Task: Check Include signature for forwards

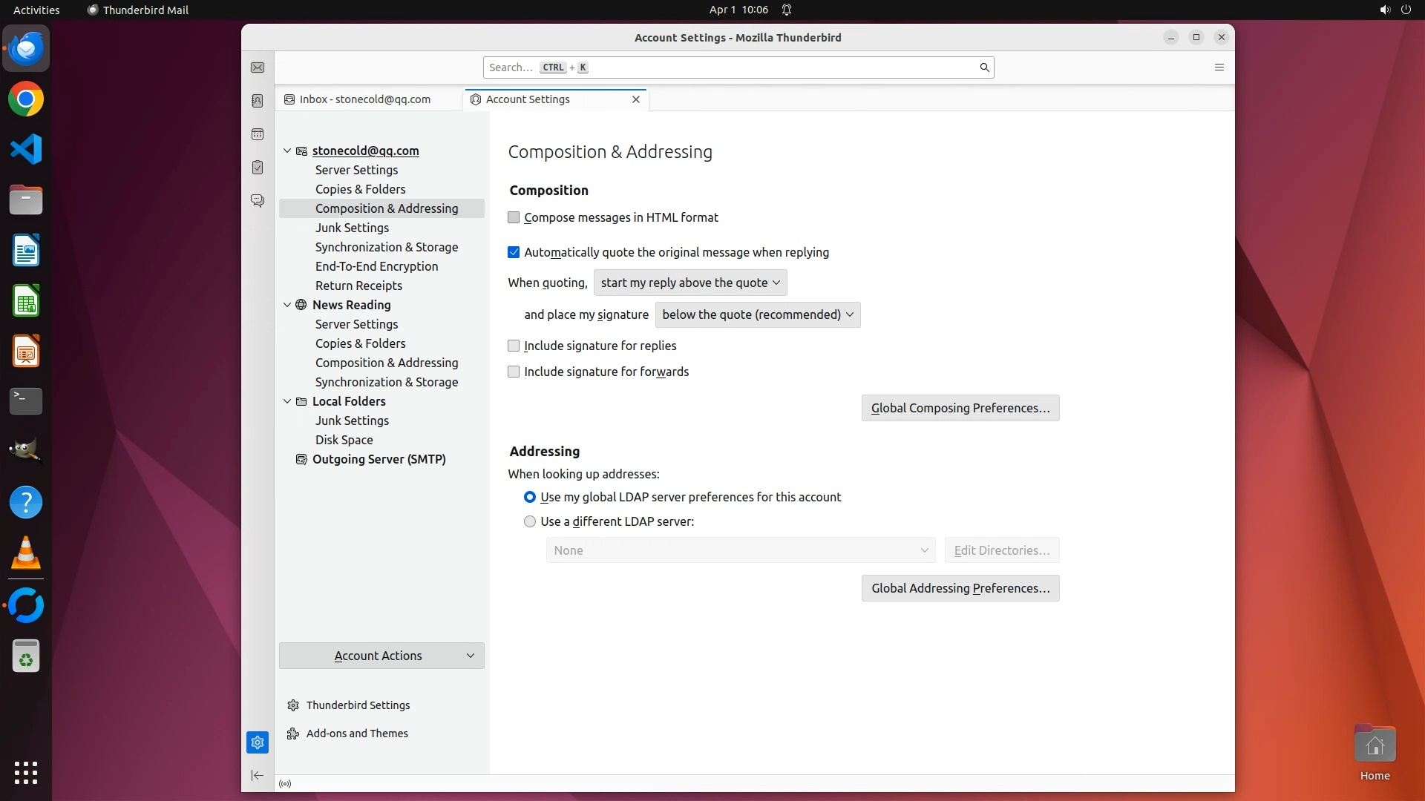Action: point(514,372)
